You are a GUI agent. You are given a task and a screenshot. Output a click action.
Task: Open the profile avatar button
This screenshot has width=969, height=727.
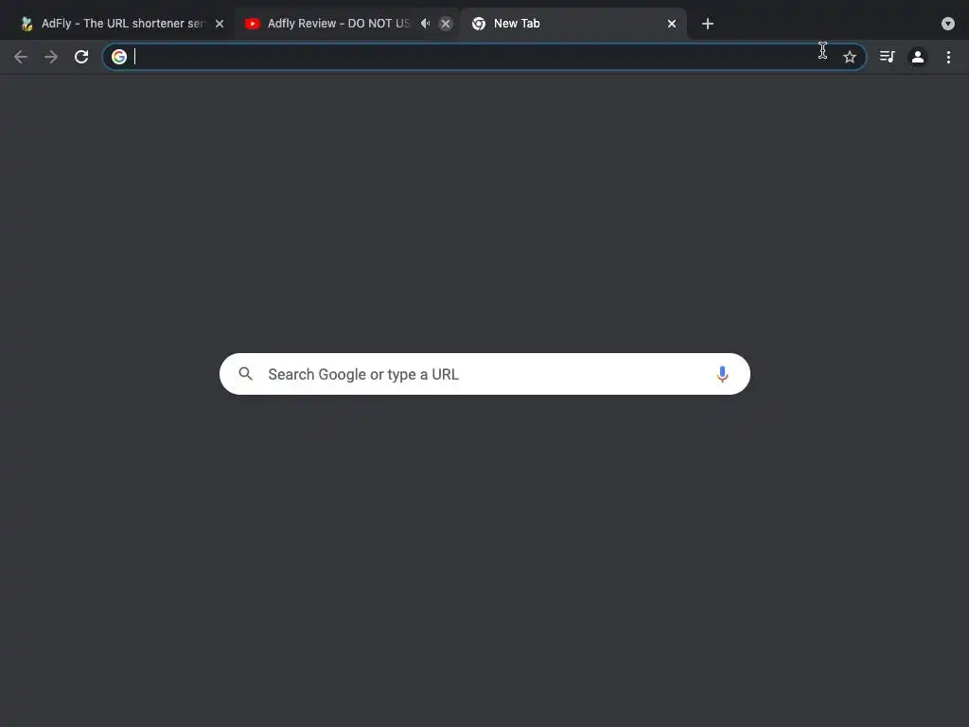[x=918, y=57]
